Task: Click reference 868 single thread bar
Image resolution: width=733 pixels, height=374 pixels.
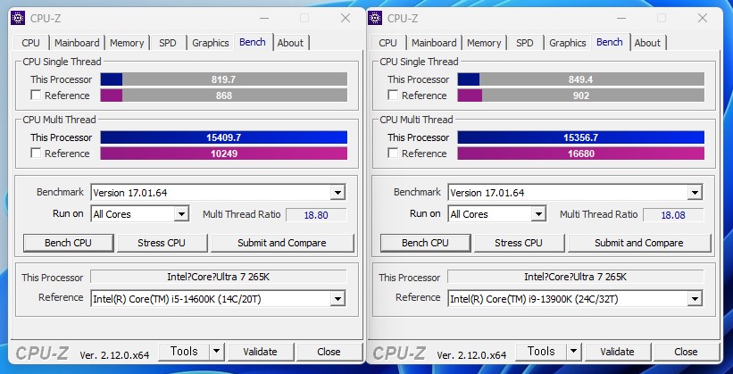Action: click(224, 96)
